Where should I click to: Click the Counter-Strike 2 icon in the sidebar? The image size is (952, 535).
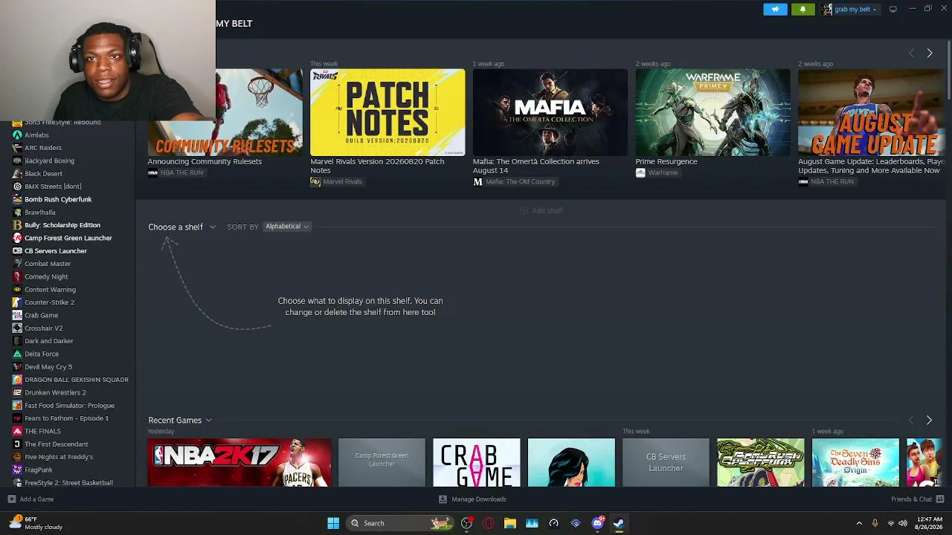point(17,302)
